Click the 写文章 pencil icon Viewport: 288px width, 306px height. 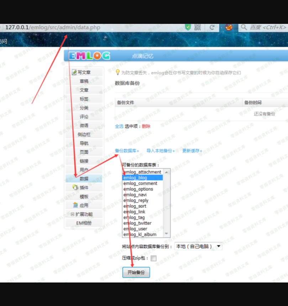(x=74, y=72)
